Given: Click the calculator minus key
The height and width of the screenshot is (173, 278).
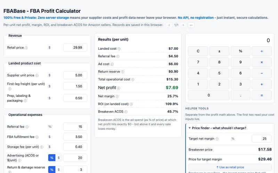Looking at the screenshot, I should [x=262, y=73].
